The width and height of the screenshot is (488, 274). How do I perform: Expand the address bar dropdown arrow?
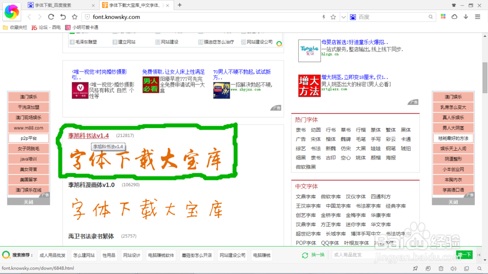pyautogui.click(x=343, y=17)
